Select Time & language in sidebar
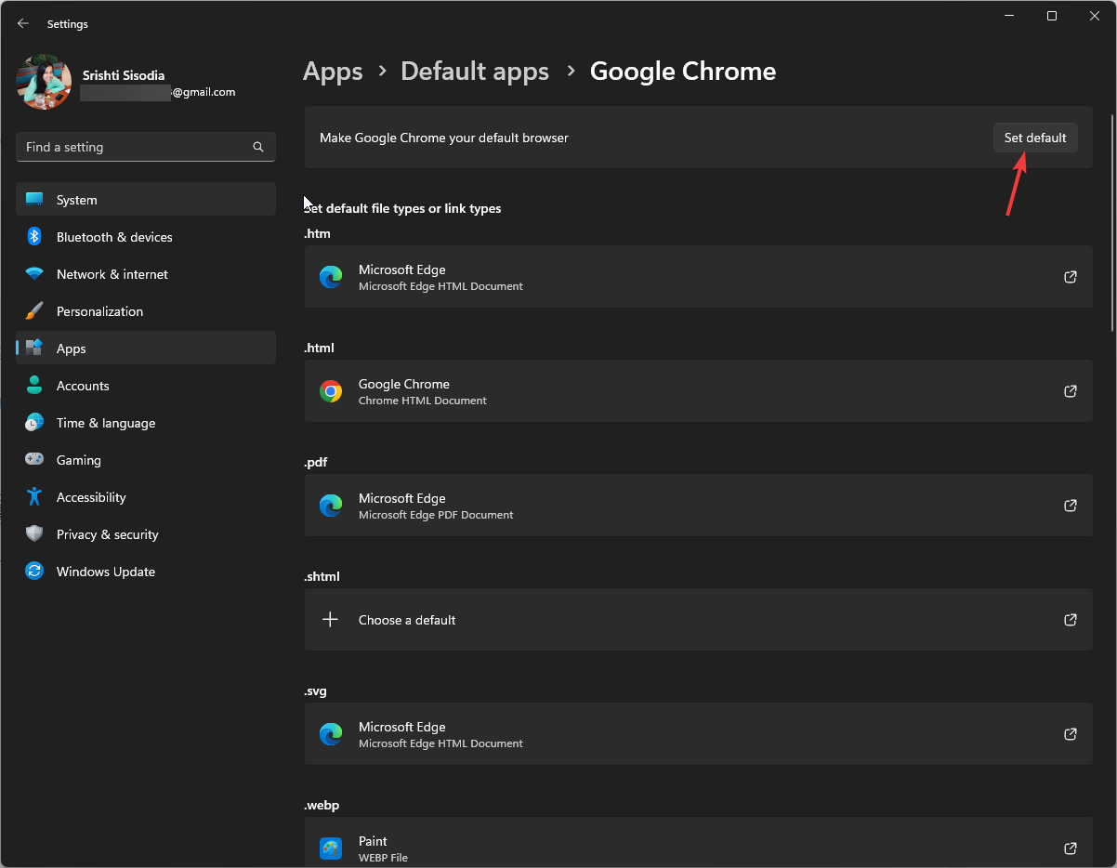The height and width of the screenshot is (868, 1117). click(105, 423)
